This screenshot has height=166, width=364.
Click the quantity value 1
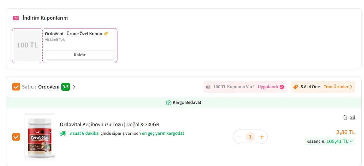point(250,137)
